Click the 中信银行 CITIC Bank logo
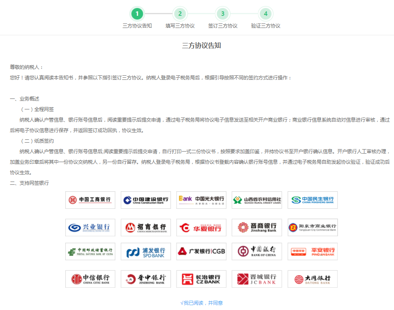The height and width of the screenshot is (310, 394). [x=90, y=279]
